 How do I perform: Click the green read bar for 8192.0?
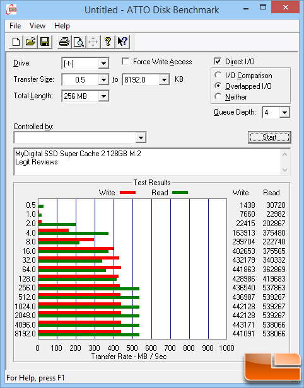(x=89, y=335)
